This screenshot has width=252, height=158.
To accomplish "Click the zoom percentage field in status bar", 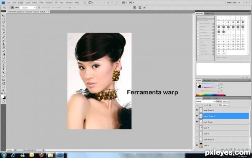I will coord(10,150).
